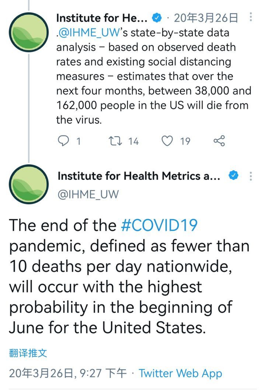Reply to the death estimate tweet
Image resolution: width=265 pixels, height=390 pixels.
pos(63,141)
